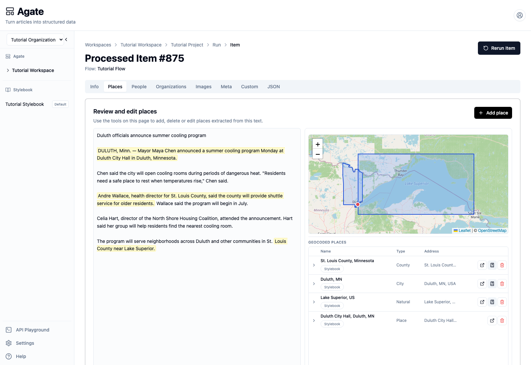This screenshot has width=531, height=365.
Task: Open the Custom tab
Action: 250,87
